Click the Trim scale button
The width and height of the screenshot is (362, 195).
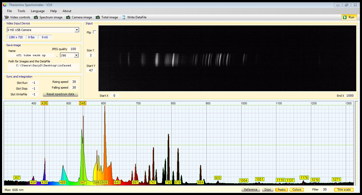coord(344,189)
